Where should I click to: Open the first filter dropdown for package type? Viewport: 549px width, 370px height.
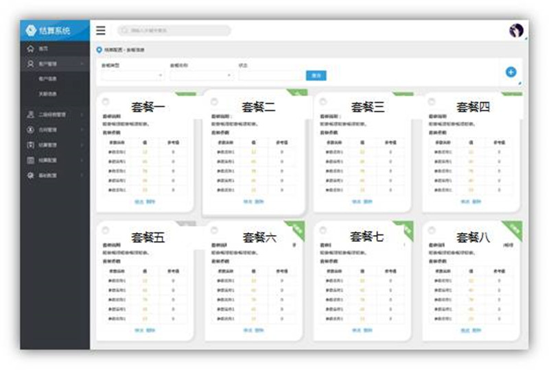click(x=132, y=75)
